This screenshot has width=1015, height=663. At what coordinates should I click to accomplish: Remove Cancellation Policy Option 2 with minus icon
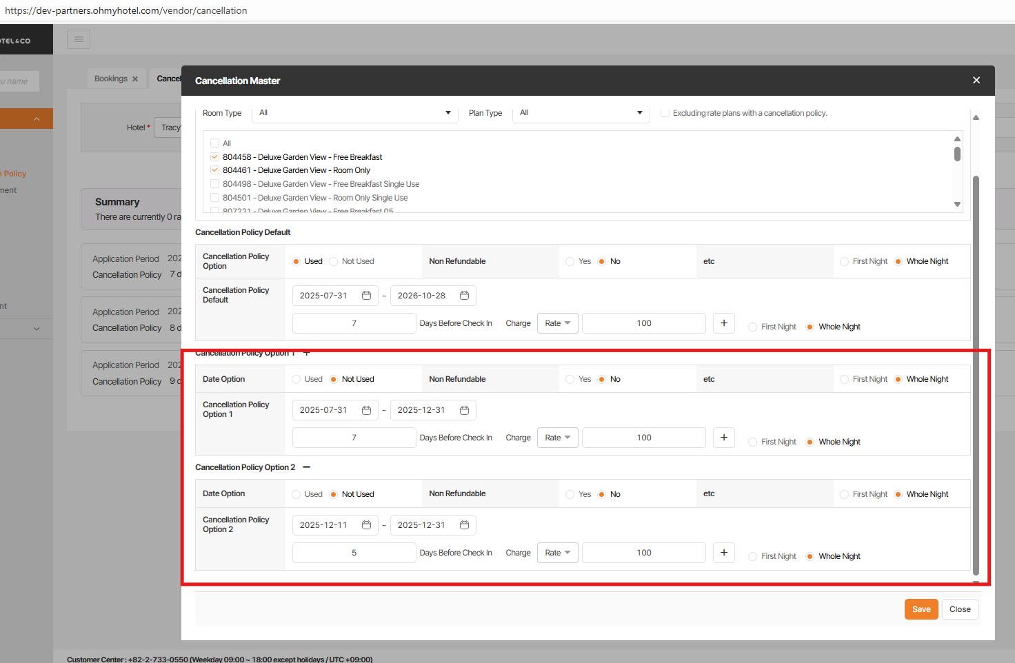(307, 467)
